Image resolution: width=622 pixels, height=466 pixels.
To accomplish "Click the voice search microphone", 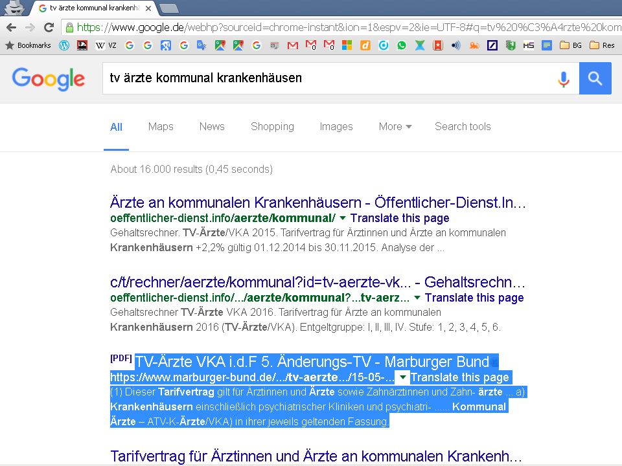I will pyautogui.click(x=563, y=79).
